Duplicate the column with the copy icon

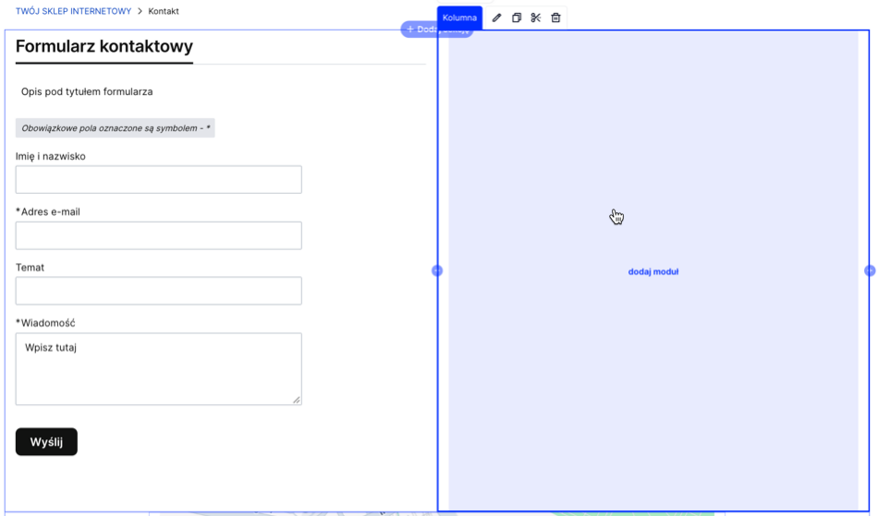tap(517, 18)
